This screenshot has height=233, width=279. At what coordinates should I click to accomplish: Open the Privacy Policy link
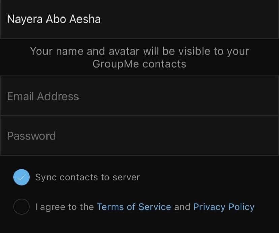coord(224,207)
